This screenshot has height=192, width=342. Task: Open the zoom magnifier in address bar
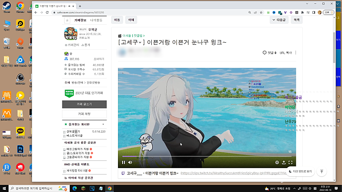click(250, 12)
